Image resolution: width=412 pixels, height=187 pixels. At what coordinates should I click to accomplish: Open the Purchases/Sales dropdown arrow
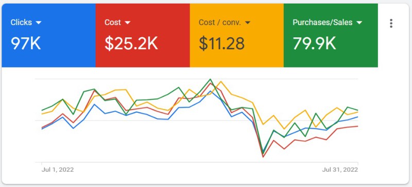click(x=359, y=23)
